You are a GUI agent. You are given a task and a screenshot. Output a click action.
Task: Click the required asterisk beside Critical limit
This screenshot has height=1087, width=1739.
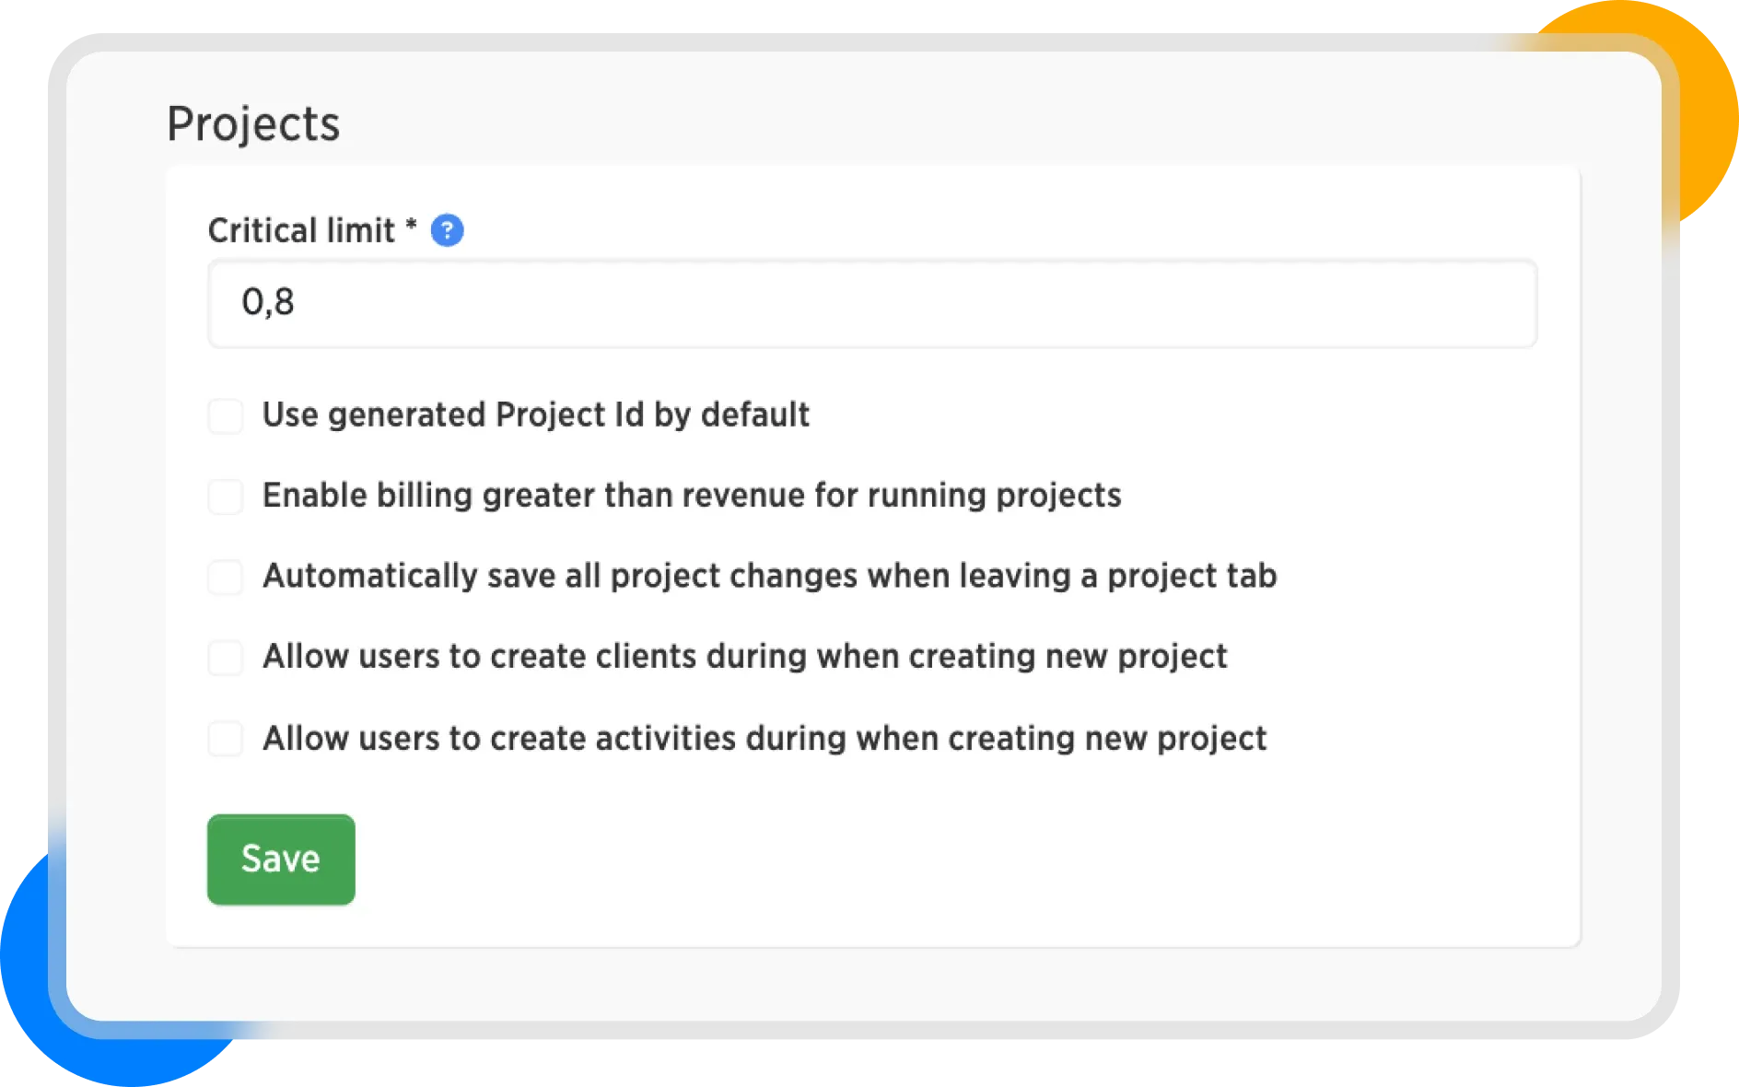411,226
